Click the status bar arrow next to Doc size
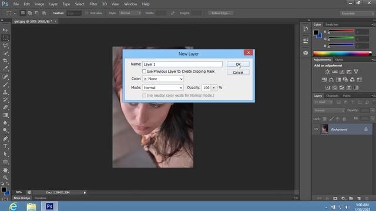 coord(85,193)
